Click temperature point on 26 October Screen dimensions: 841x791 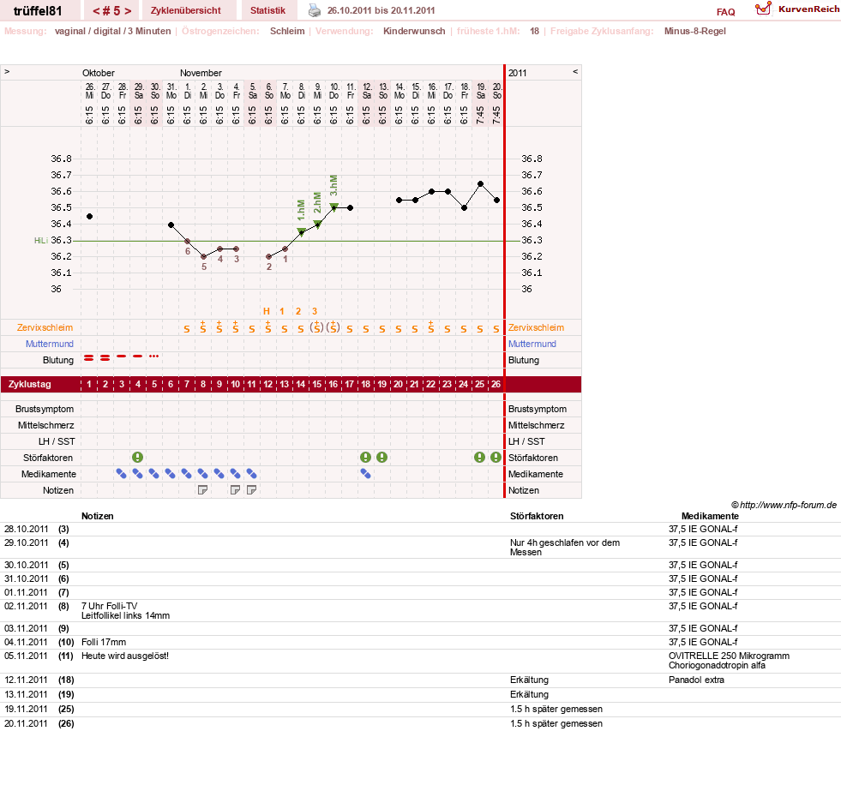tap(89, 216)
